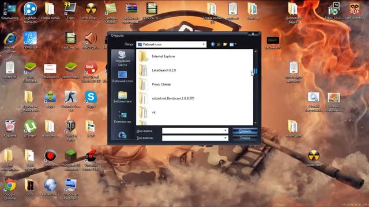Select the Camtasia Studio 7 shortcut
Image resolution: width=369 pixels, height=207 pixels.
111,13
